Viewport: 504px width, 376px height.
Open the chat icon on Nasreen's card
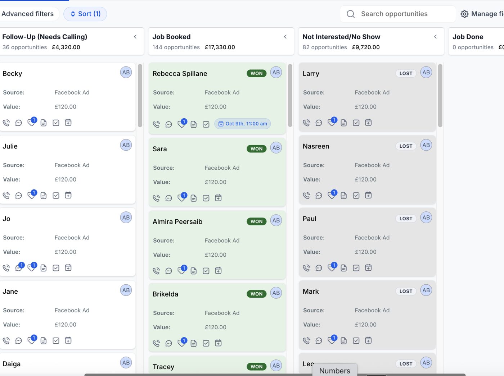coord(319,196)
